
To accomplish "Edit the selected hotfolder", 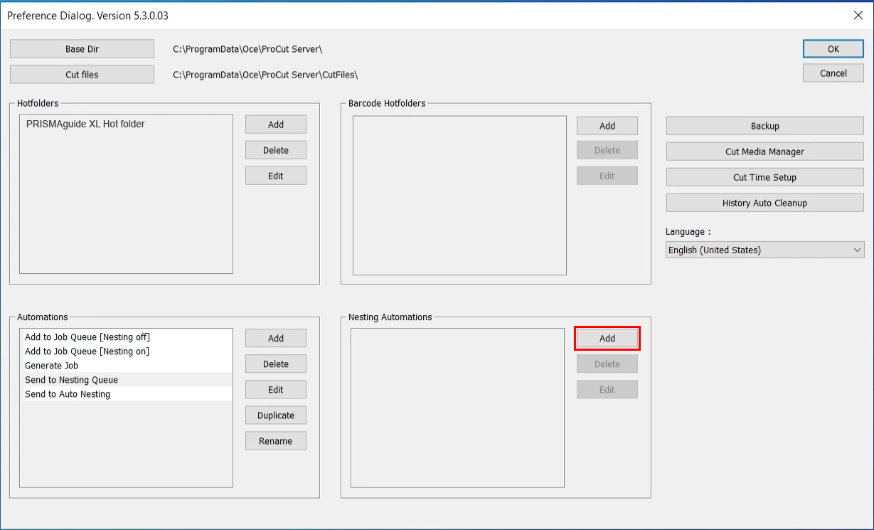I will (276, 176).
